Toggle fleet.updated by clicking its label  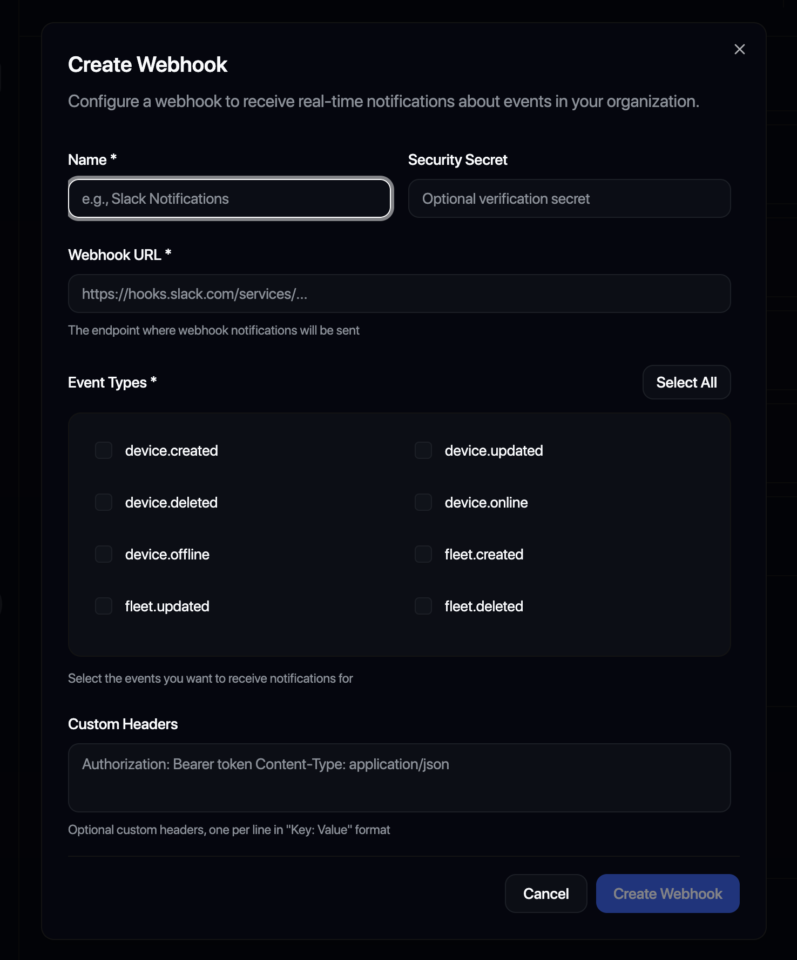tap(167, 606)
